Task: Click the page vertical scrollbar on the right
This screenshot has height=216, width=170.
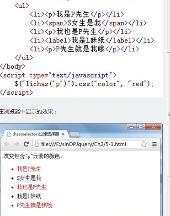Action: [x=169, y=114]
